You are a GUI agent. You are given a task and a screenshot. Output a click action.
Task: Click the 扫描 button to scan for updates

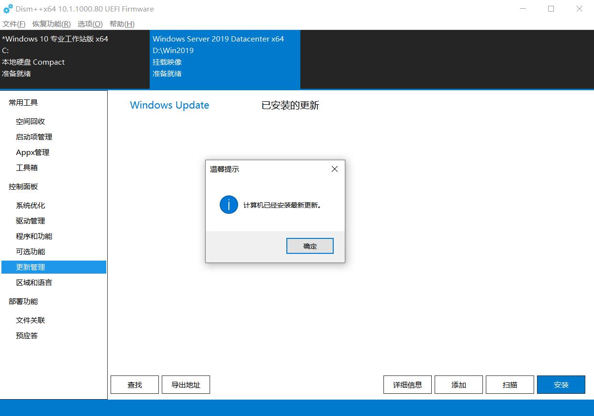[x=509, y=385]
